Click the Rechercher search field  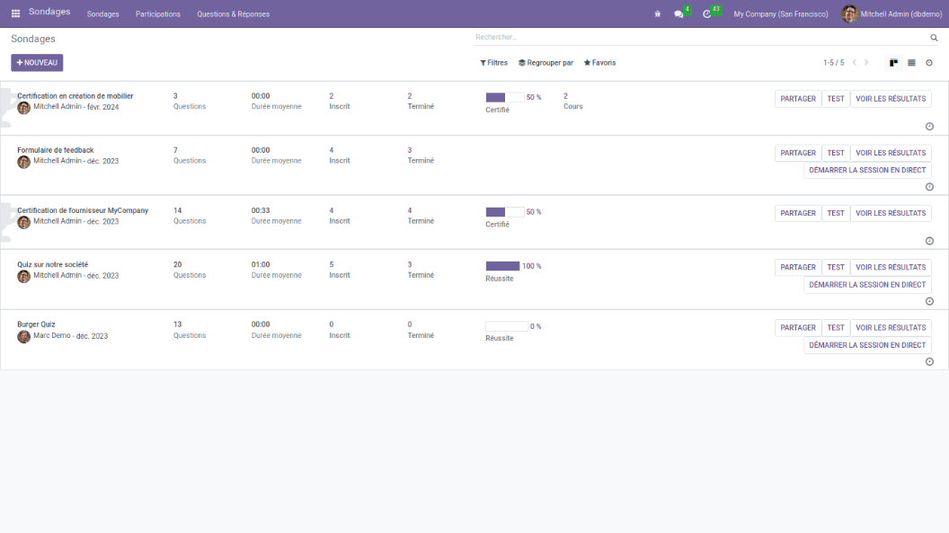(701, 37)
